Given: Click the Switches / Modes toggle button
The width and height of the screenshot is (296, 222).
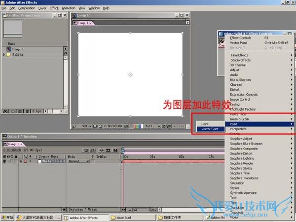Looking at the screenshot, I should [82, 209].
